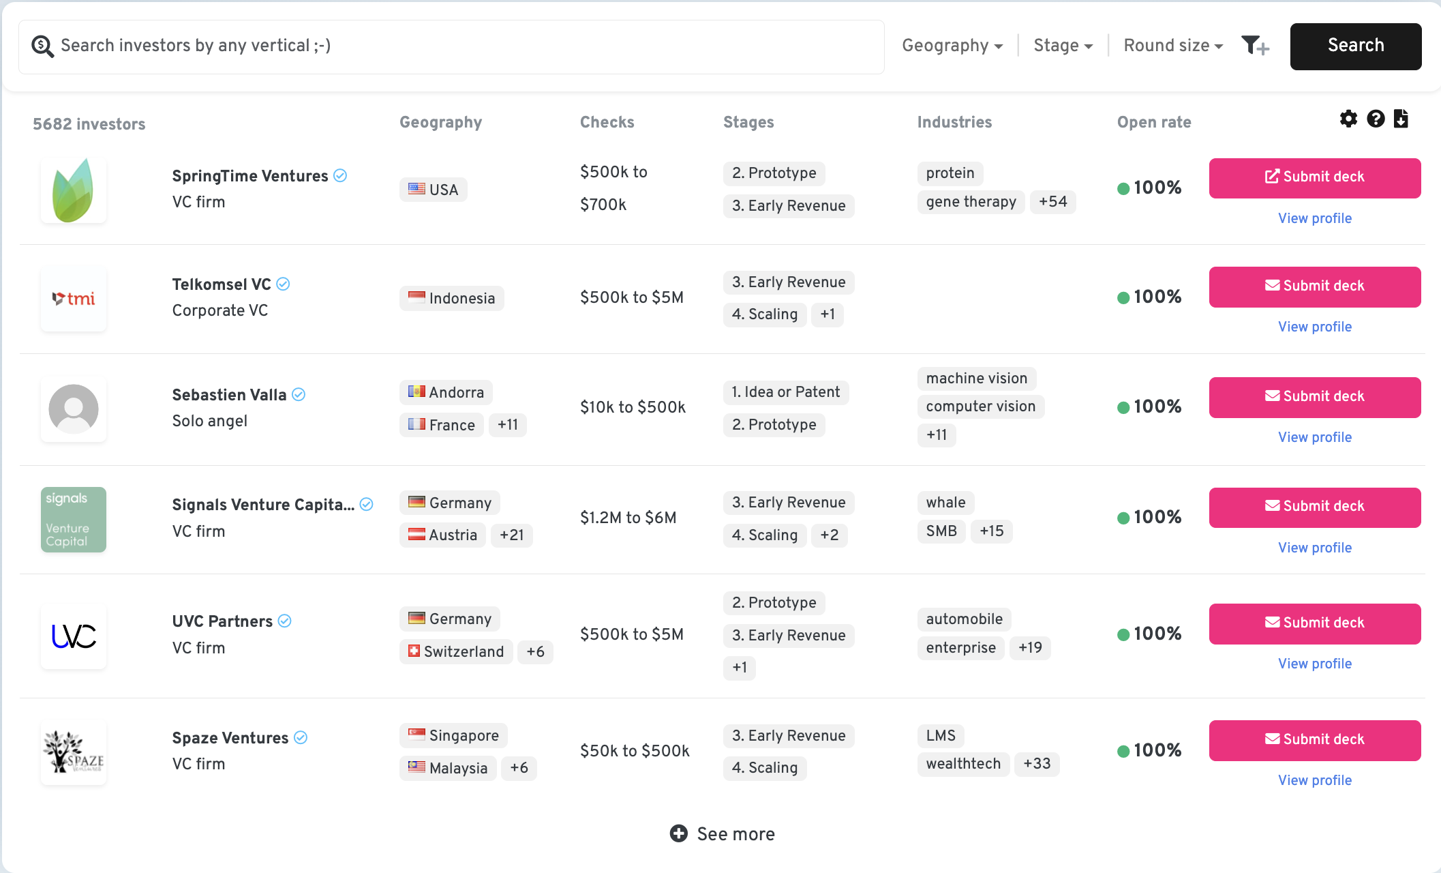Submit deck to Signals Venture Capital
Viewport: 1441px width, 873px height.
pos(1315,507)
